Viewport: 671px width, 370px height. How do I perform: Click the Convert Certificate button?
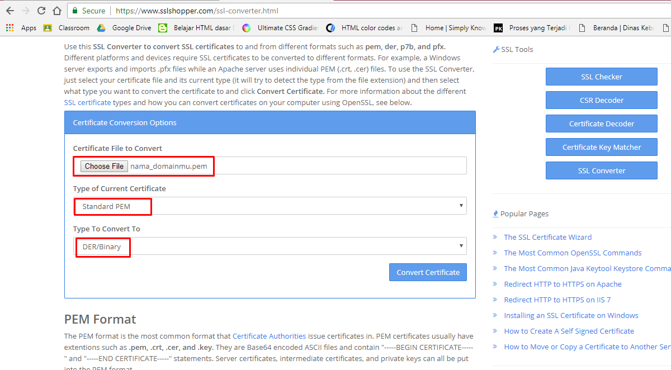(428, 272)
